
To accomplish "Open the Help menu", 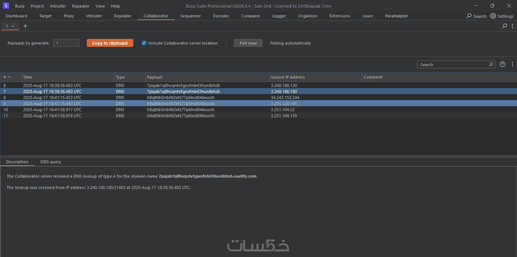I will [116, 6].
